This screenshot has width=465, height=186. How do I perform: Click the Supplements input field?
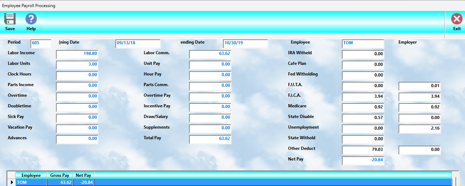210,129
